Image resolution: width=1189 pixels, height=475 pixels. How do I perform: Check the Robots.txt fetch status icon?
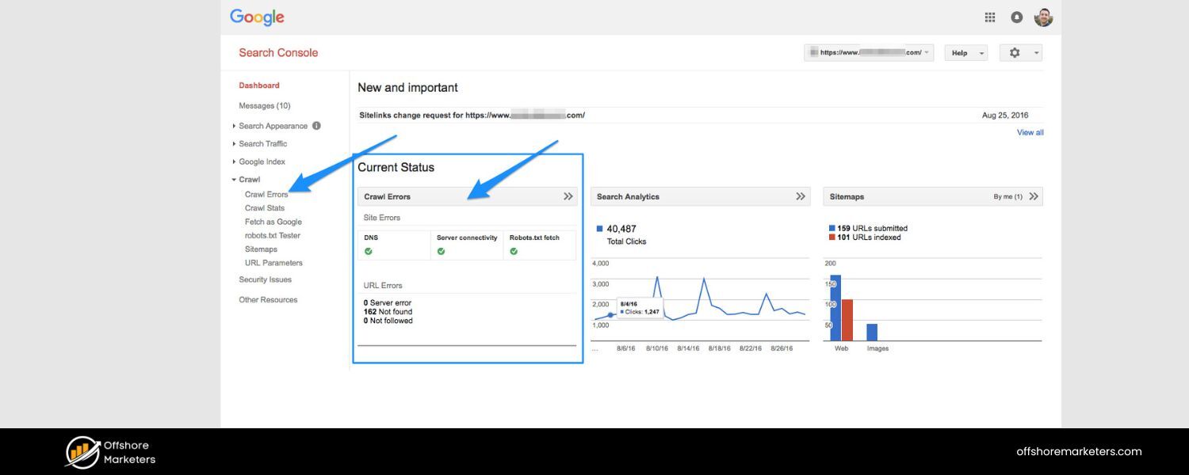514,250
